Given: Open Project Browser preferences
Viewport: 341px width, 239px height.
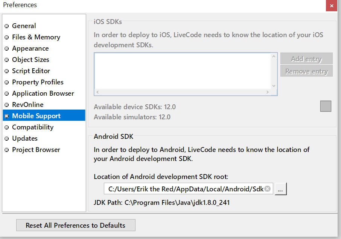Looking at the screenshot, I should point(36,150).
